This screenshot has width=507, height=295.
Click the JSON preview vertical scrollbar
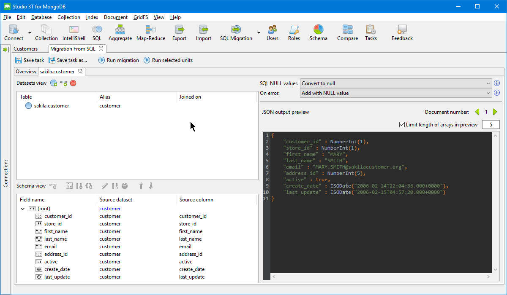pos(495,202)
